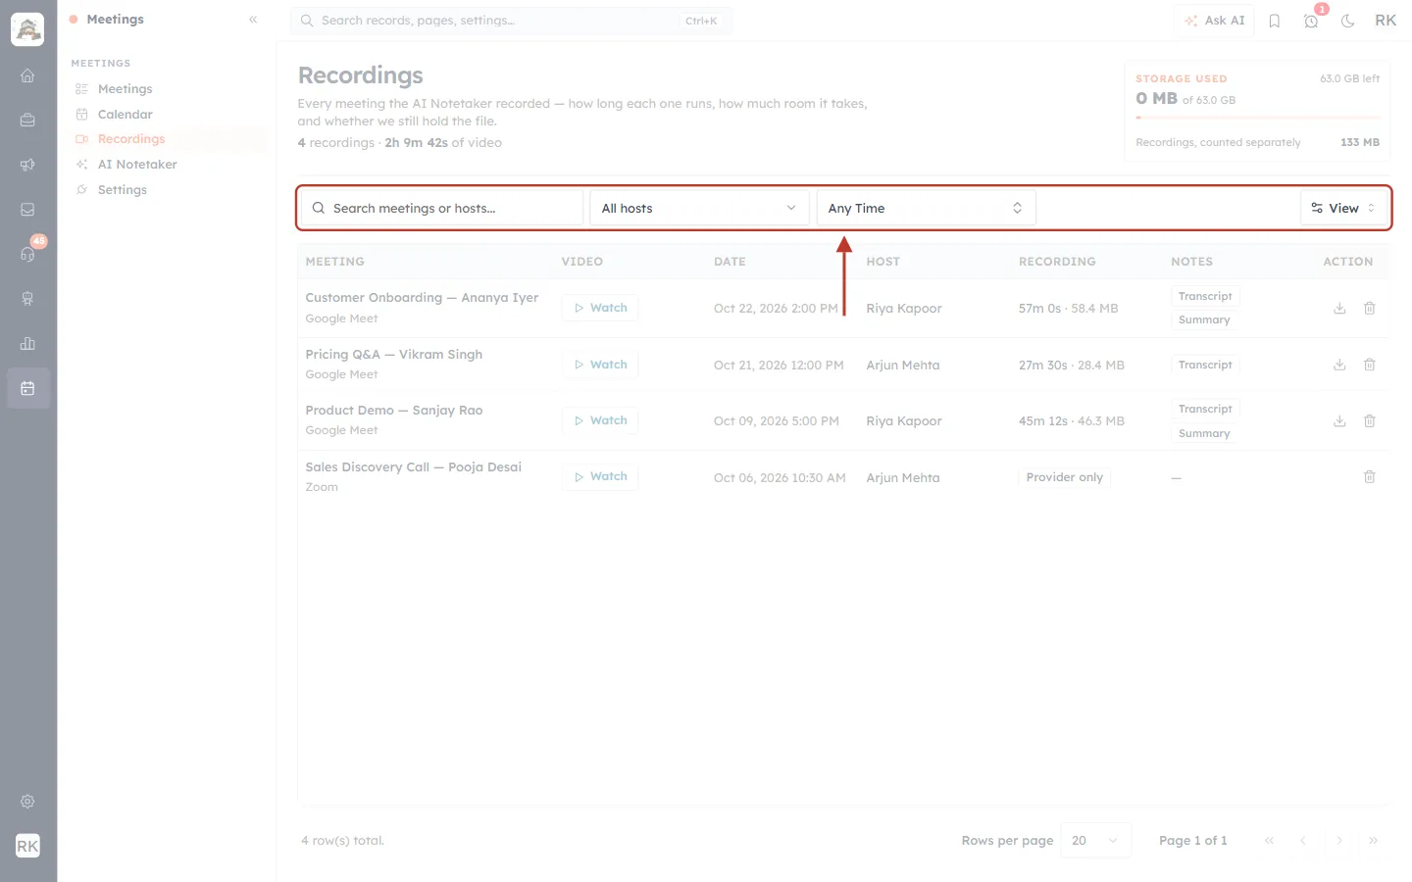This screenshot has height=882, width=1412.
Task: Delete the Sales Discovery Call recording
Action: (1370, 477)
